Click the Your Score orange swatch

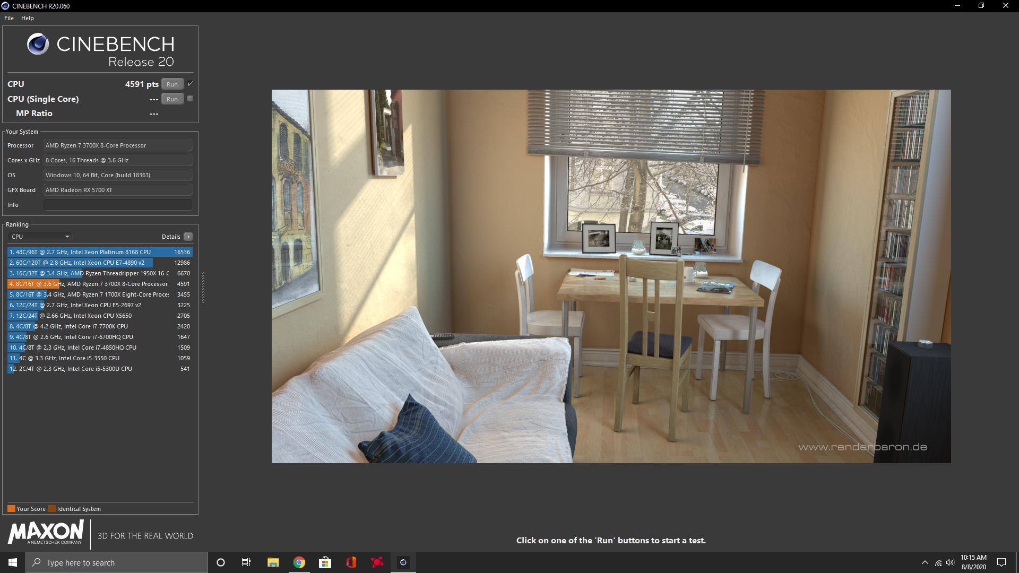(11, 509)
